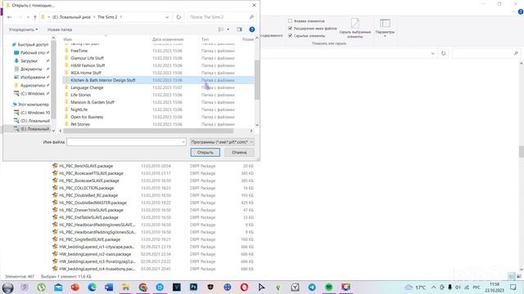The width and height of the screenshot is (524, 294).
Task: Open Explorer address bar history dropdown
Action: (x=433, y=53)
